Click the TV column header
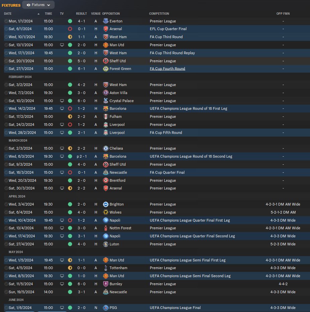This screenshot has width=310, height=312. click(62, 13)
